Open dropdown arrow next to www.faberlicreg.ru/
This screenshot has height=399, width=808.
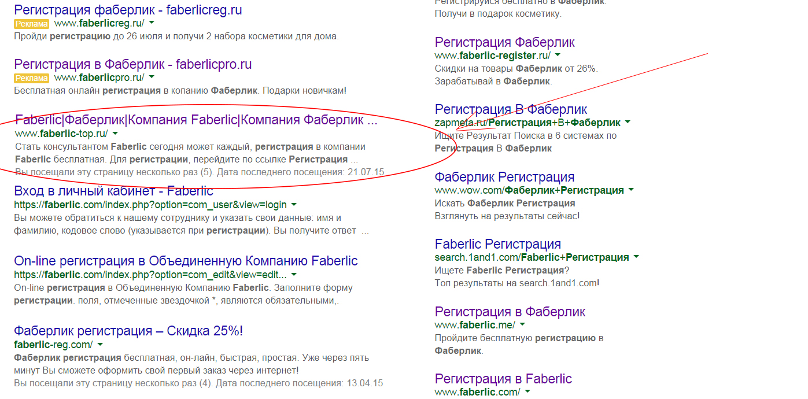pyautogui.click(x=152, y=23)
